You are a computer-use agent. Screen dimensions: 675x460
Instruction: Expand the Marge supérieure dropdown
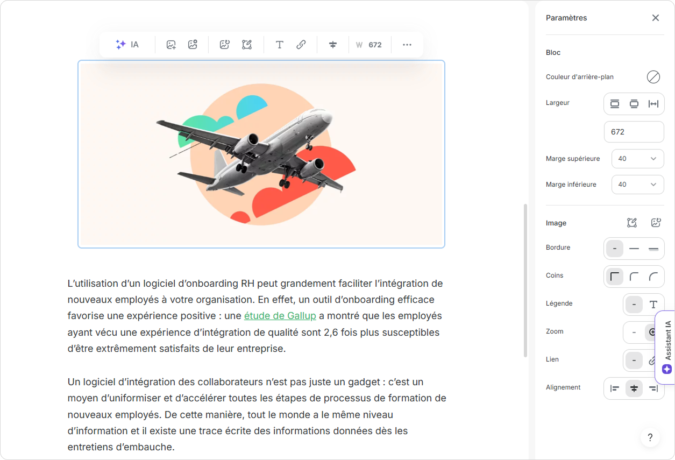click(x=637, y=159)
